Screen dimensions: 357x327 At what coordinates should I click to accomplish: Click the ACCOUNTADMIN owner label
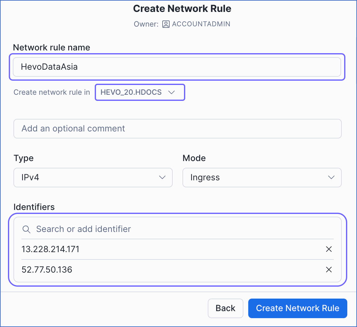click(x=201, y=24)
